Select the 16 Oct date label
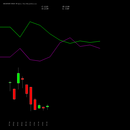The height and width of the screenshot is (130, 130). (x=47, y=123)
